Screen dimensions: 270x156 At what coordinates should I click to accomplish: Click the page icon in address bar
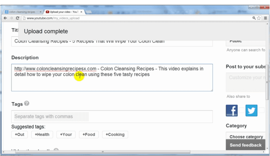tap(24, 18)
